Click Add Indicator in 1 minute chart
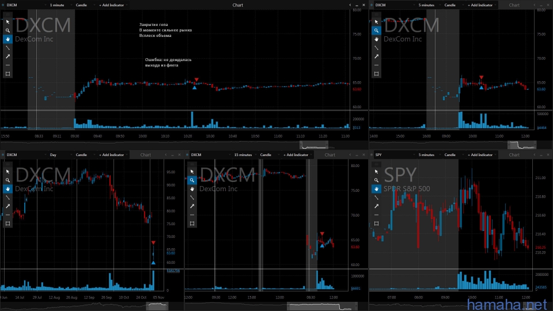The image size is (553, 311). (112, 5)
